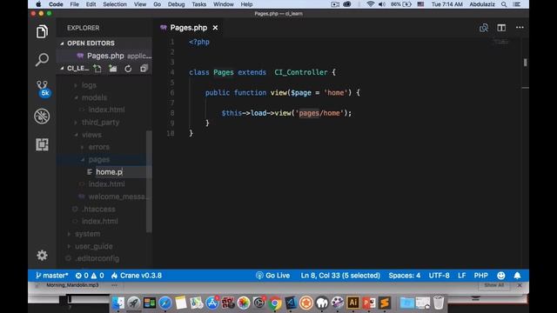
Task: Open the Edit menu
Action: [x=91, y=4]
